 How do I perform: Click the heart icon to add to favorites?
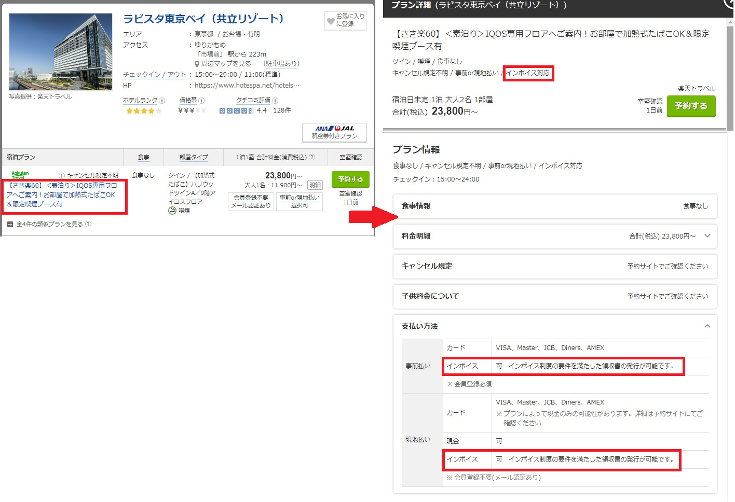(331, 21)
